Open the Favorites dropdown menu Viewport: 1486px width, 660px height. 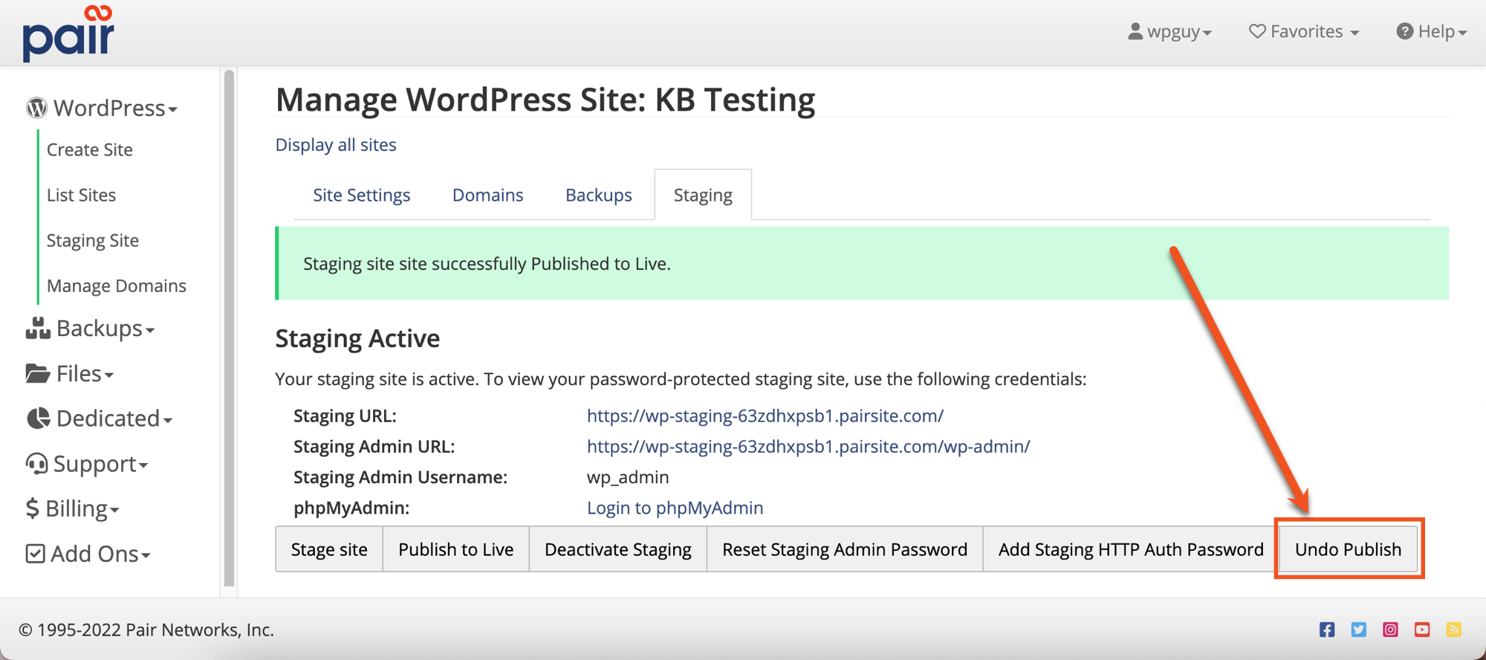coord(1304,31)
